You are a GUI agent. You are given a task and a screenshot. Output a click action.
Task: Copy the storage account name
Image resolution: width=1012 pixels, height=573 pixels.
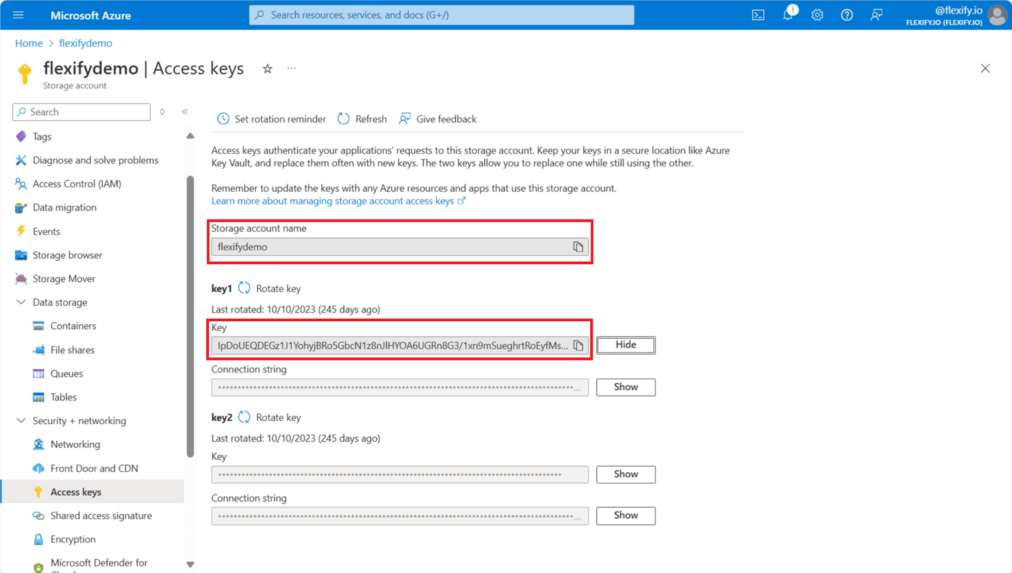click(x=577, y=247)
